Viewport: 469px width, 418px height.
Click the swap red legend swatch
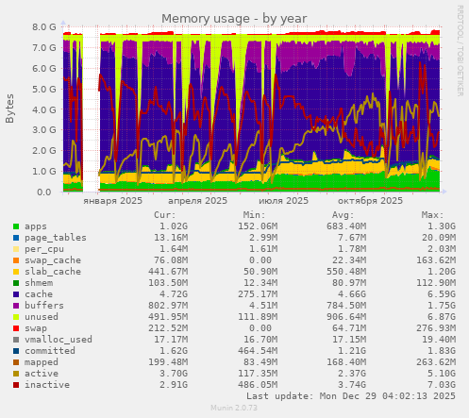[x=16, y=328]
